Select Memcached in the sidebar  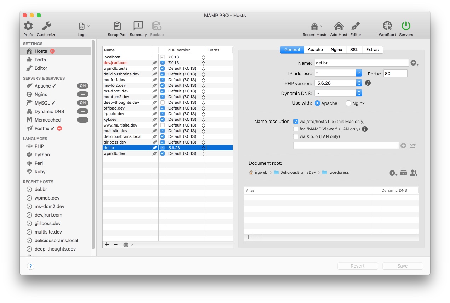click(47, 120)
